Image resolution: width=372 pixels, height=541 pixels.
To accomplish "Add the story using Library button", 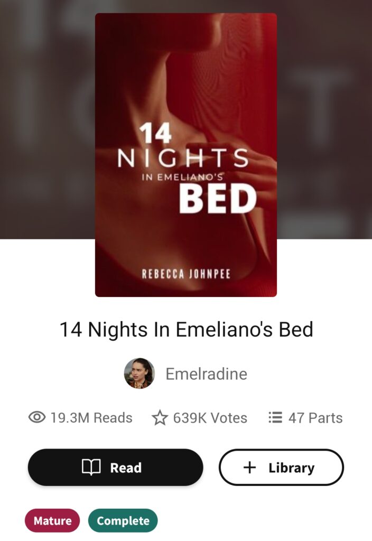I will 281,467.
